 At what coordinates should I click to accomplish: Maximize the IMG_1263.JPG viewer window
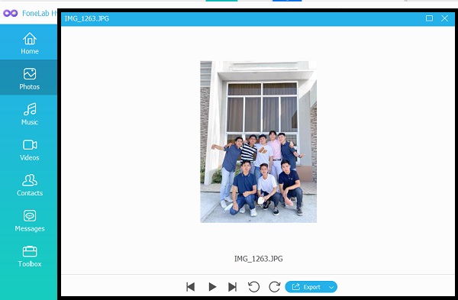point(429,18)
